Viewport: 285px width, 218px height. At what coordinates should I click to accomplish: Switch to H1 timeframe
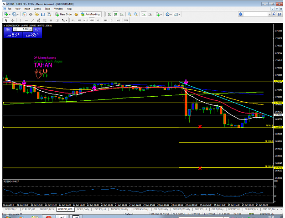(98, 20)
